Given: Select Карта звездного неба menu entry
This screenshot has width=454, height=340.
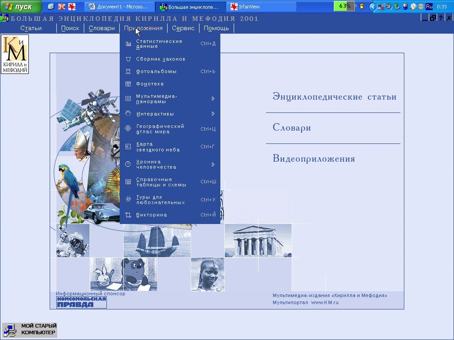Looking at the screenshot, I should 157,147.
